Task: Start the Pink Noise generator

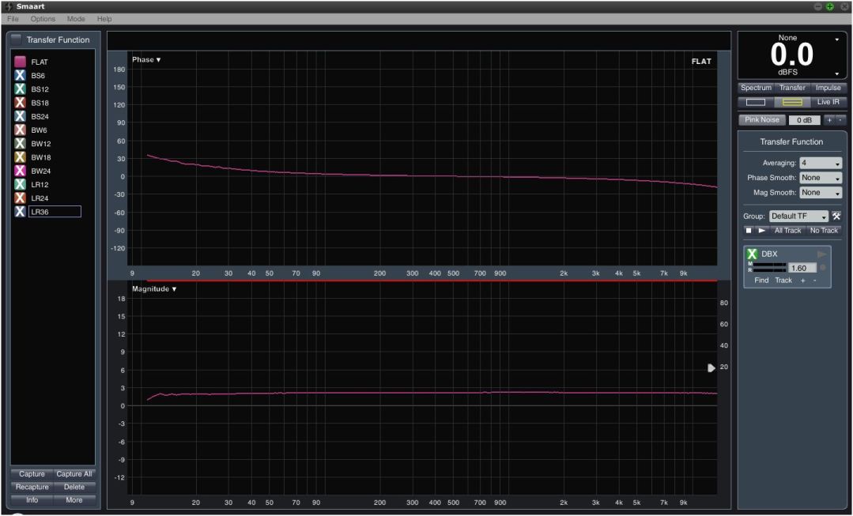Action: 762,119
